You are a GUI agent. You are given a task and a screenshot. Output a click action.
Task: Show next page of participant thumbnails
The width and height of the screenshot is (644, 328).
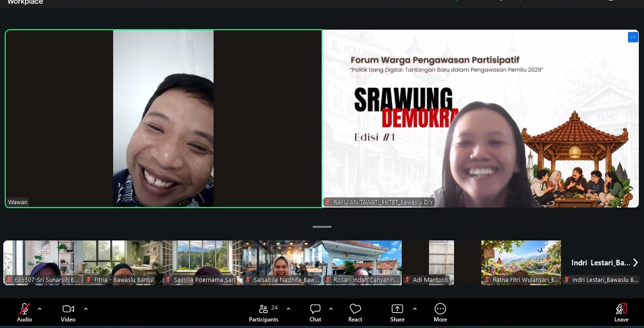pyautogui.click(x=635, y=263)
